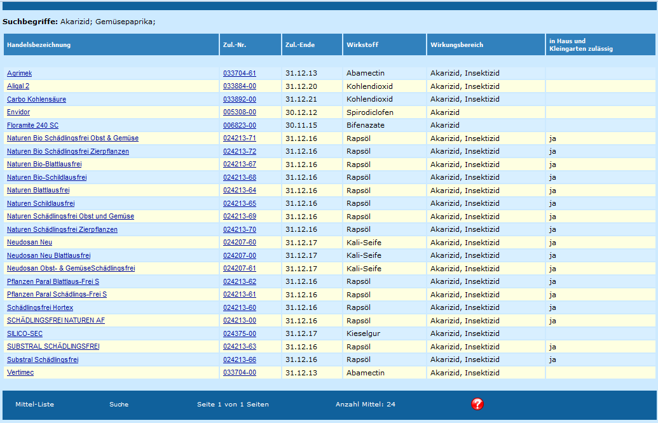Select approval number 024213-63
The image size is (658, 423).
click(240, 346)
